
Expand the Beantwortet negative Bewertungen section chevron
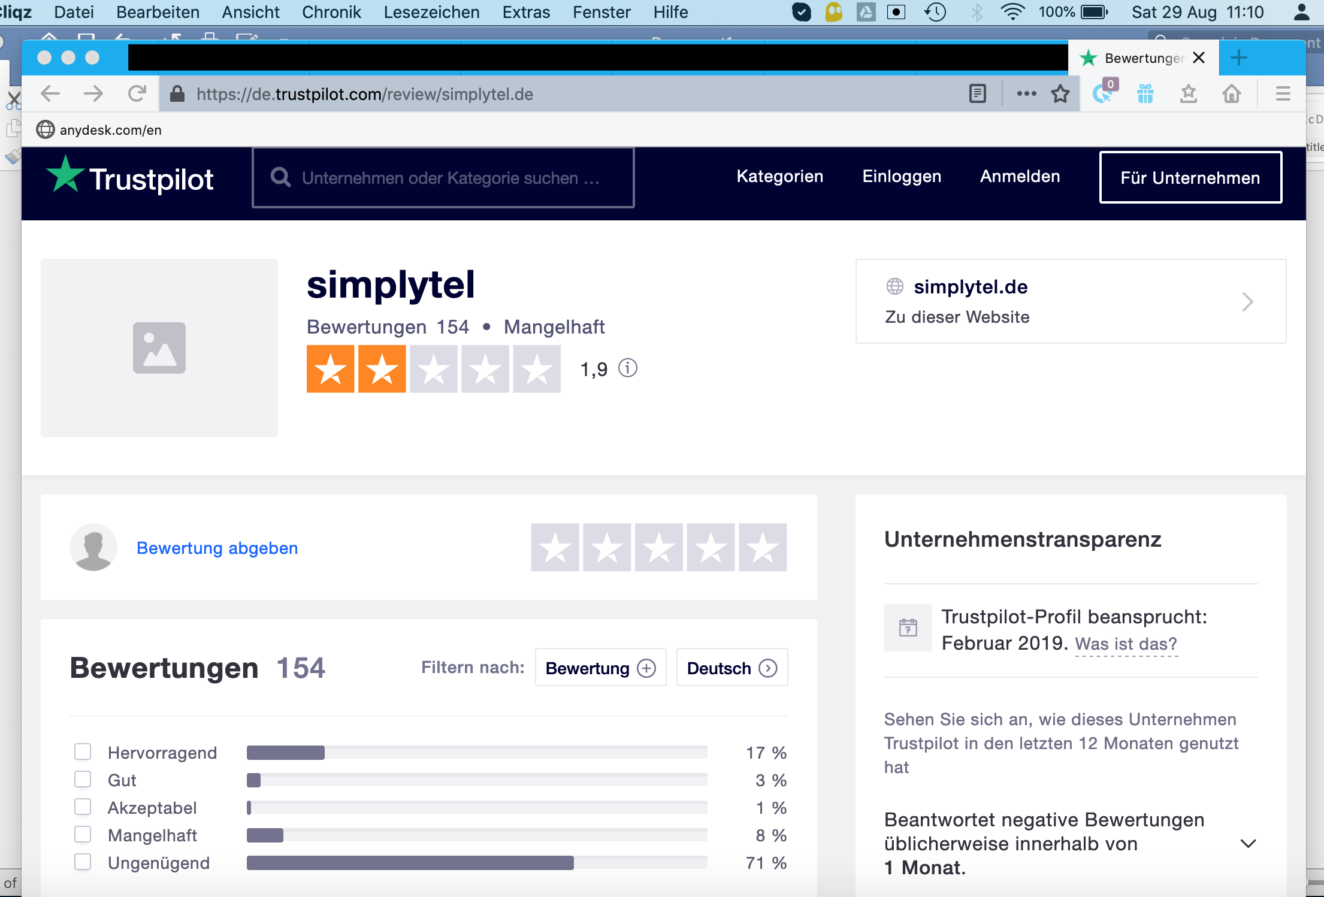coord(1248,844)
